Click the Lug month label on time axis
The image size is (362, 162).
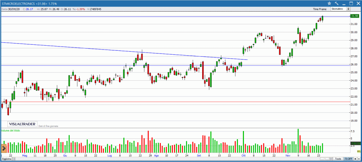tap(110, 155)
